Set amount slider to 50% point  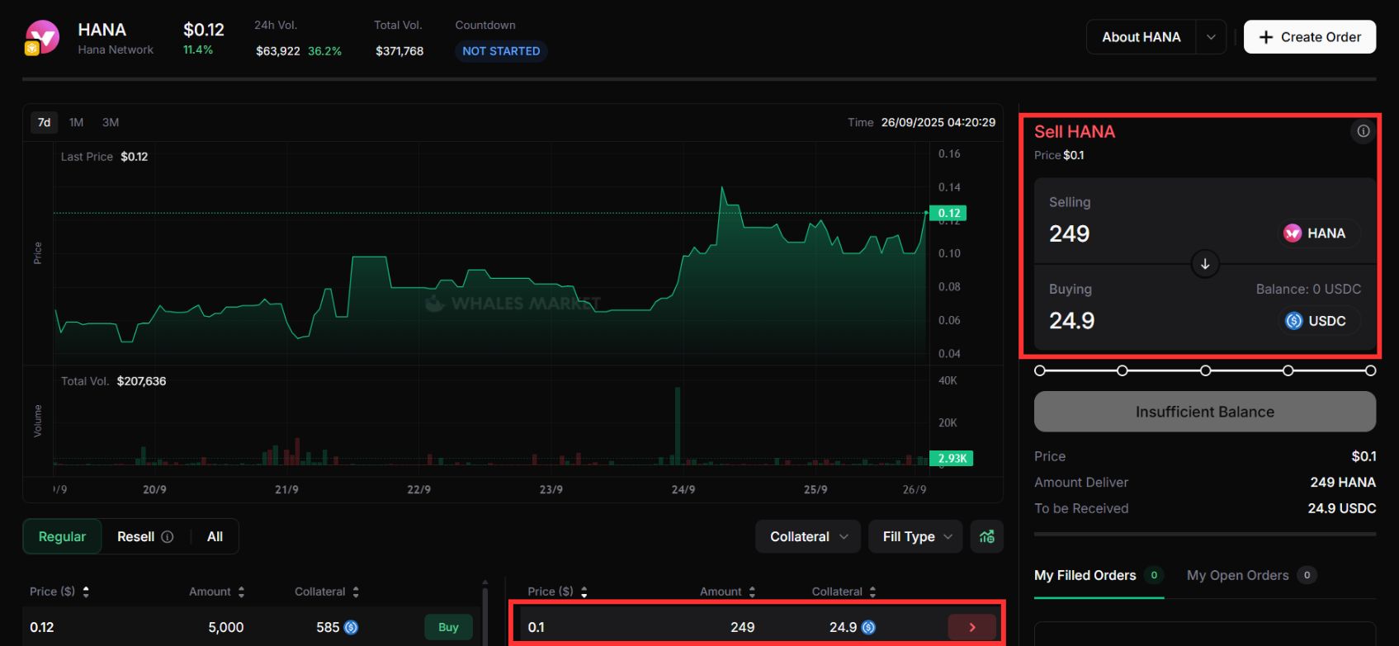[1206, 371]
